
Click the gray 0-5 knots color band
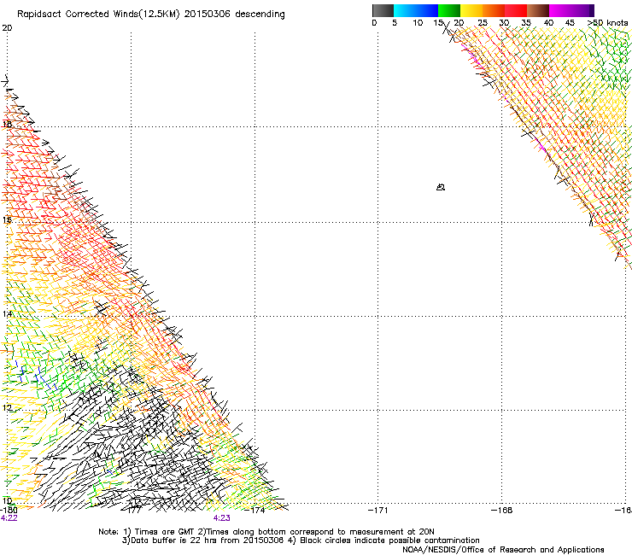pos(383,10)
